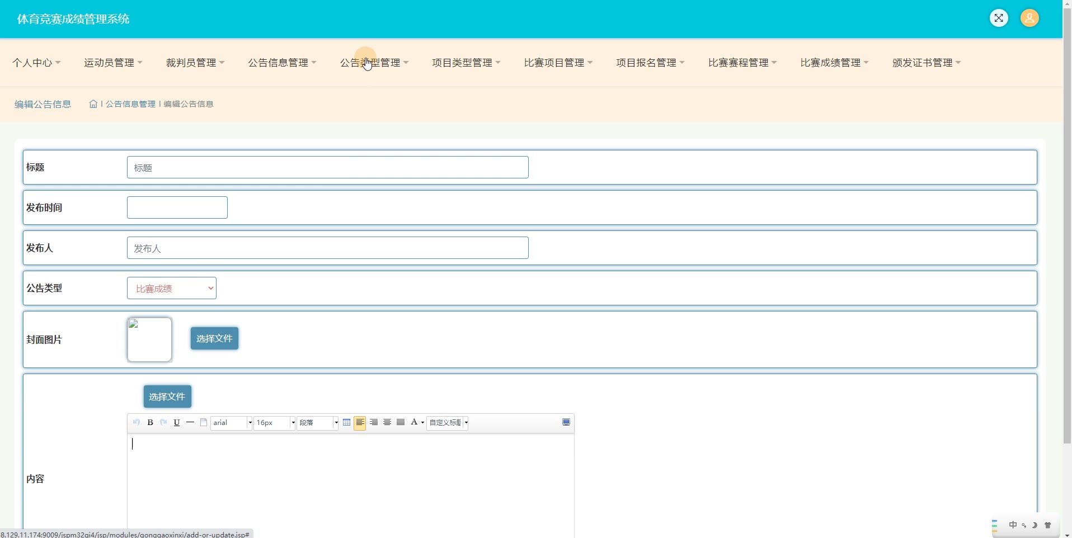The width and height of the screenshot is (1072, 538).
Task: Click the blank page icon in editor toolbar
Action: 204,422
